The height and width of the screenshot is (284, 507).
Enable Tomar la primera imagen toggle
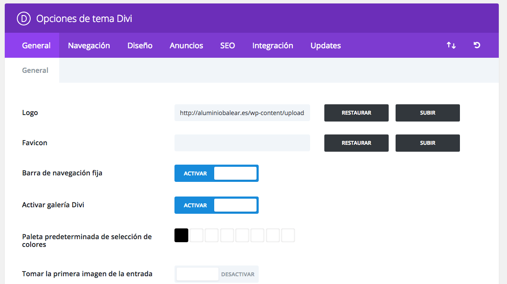216,274
